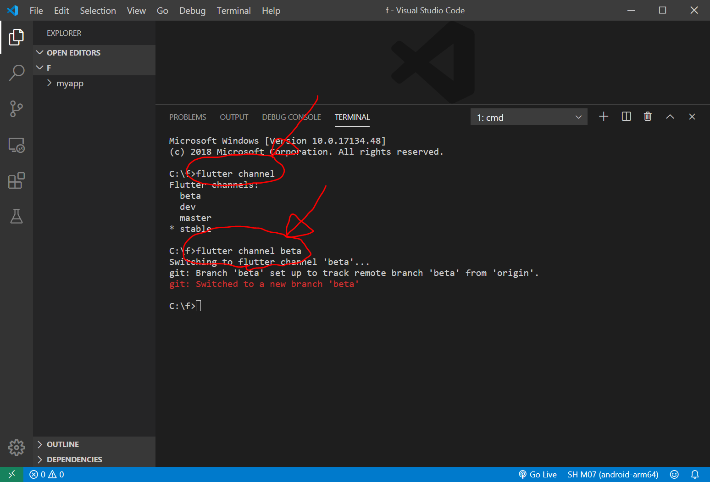Create a new terminal with plus icon
Screen dimensions: 710x482
point(604,117)
